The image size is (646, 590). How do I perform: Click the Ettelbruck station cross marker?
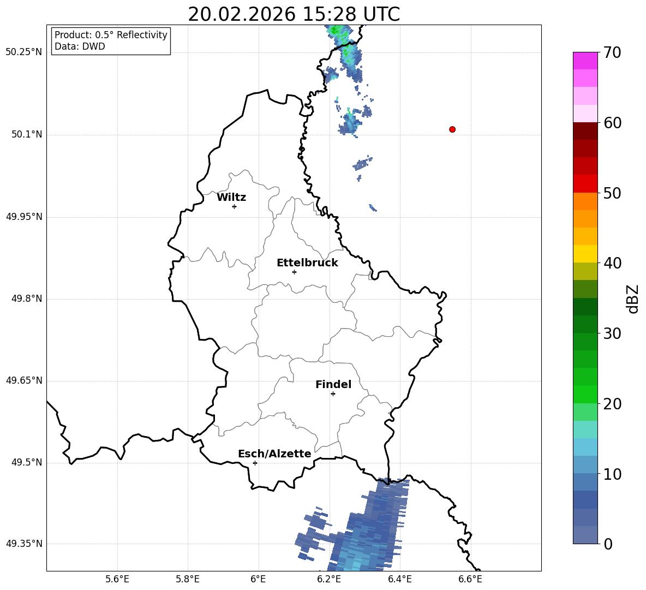pyautogui.click(x=294, y=272)
